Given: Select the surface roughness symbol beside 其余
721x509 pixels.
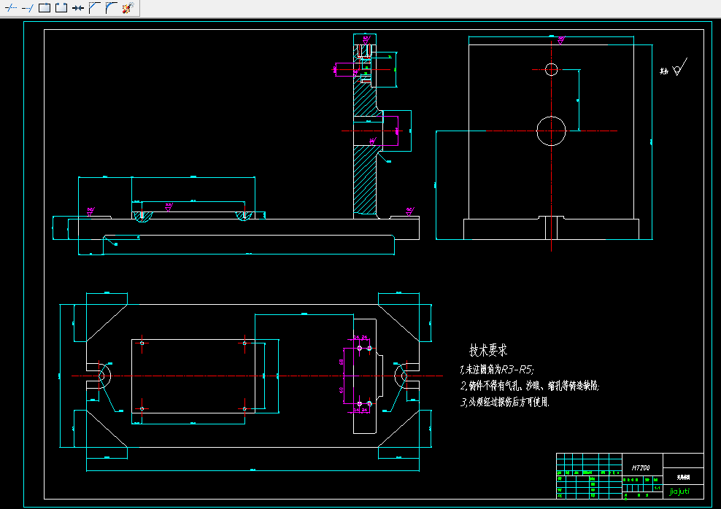Looking at the screenshot, I should point(679,68).
